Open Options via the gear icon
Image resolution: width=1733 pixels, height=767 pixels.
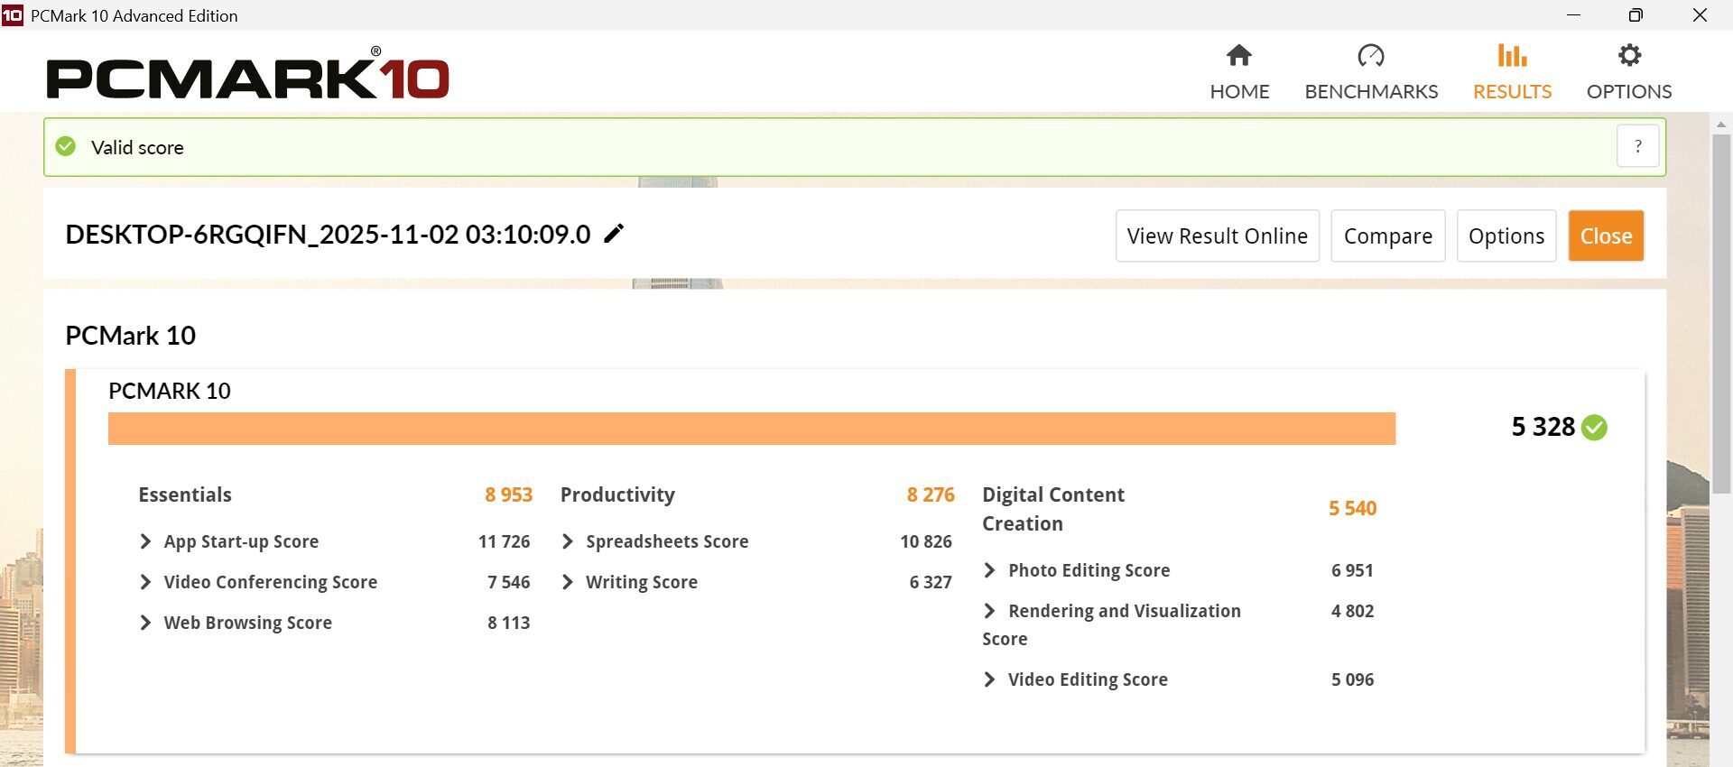click(1628, 56)
